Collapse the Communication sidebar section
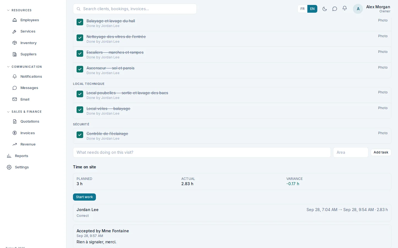 [24, 67]
